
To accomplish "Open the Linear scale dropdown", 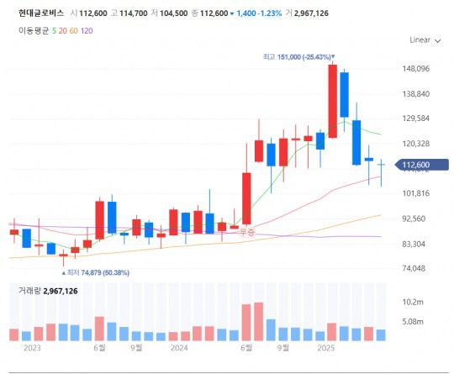I will pos(425,40).
